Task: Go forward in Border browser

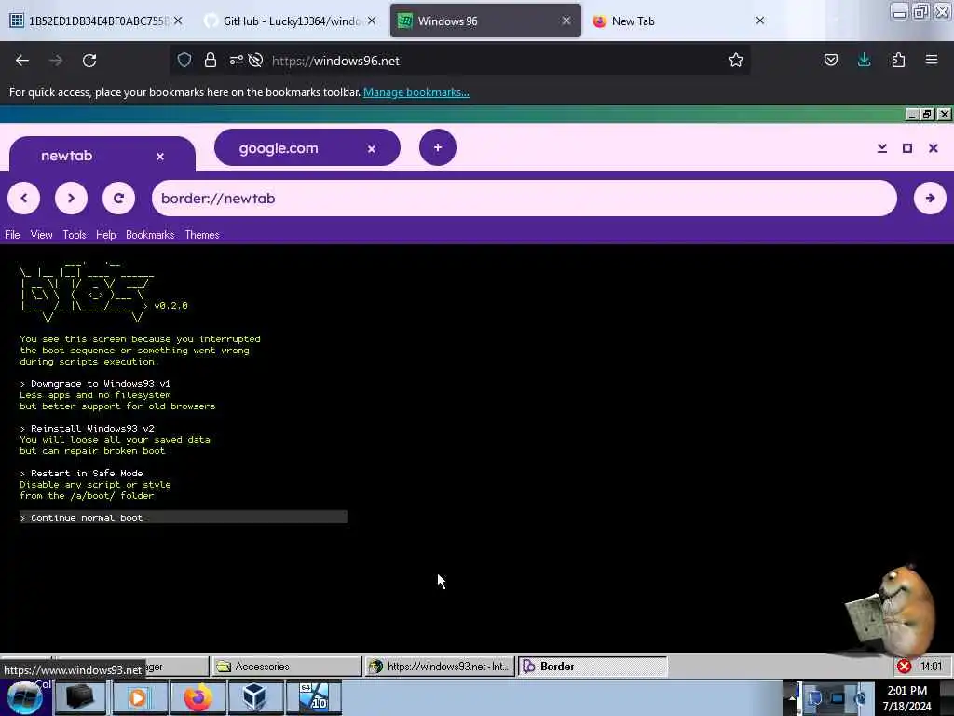Action: coord(71,198)
